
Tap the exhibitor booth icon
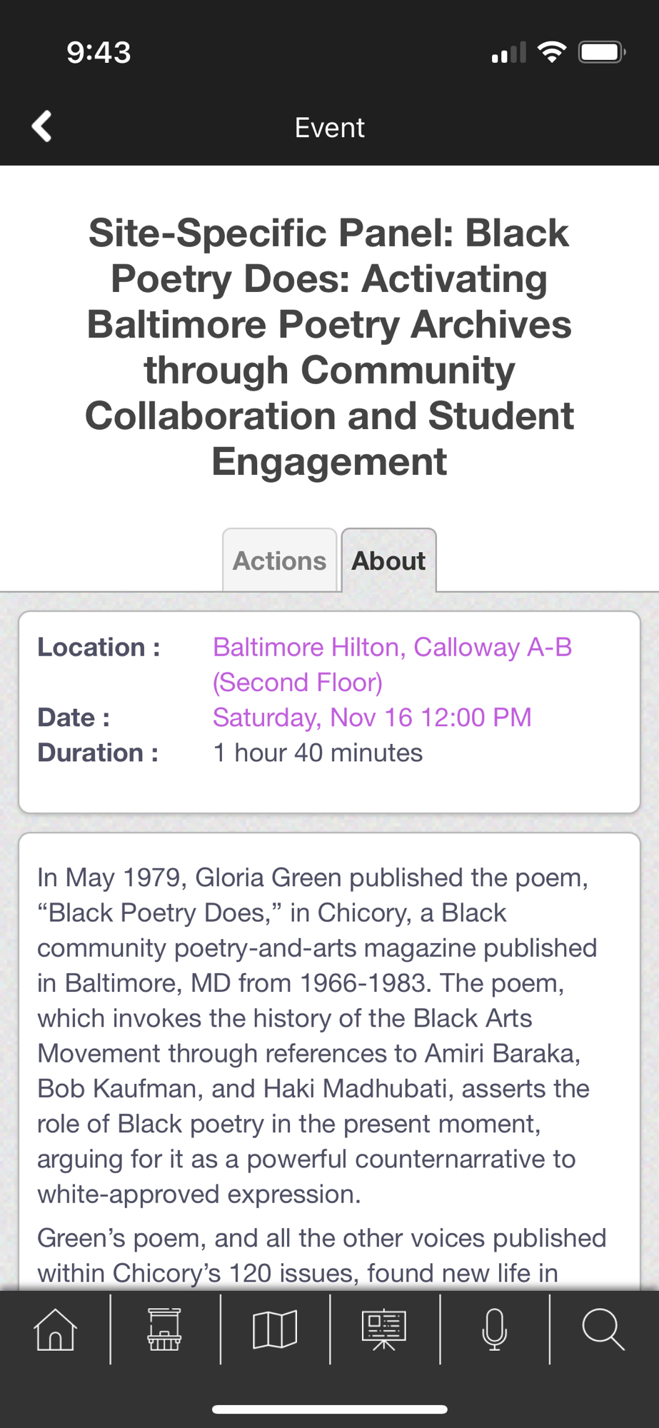pyautogui.click(x=165, y=1329)
